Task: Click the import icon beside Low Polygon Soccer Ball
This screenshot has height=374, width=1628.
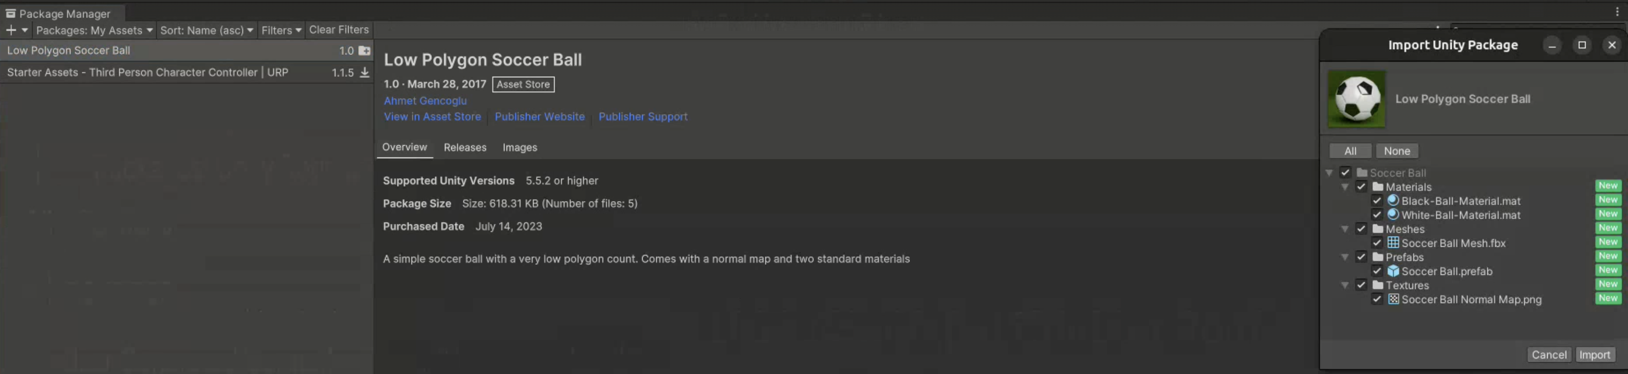Action: tap(364, 51)
